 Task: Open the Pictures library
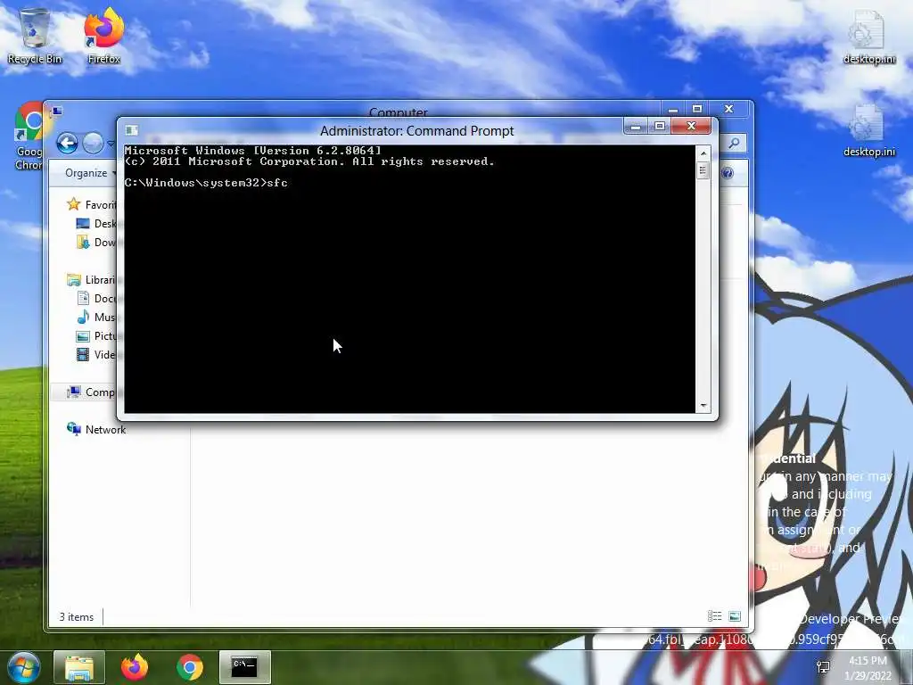[97, 336]
